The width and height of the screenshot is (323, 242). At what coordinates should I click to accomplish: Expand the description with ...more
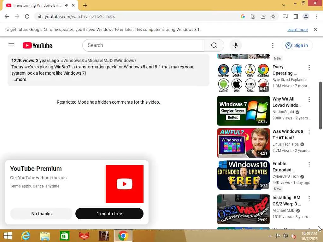coord(19,79)
